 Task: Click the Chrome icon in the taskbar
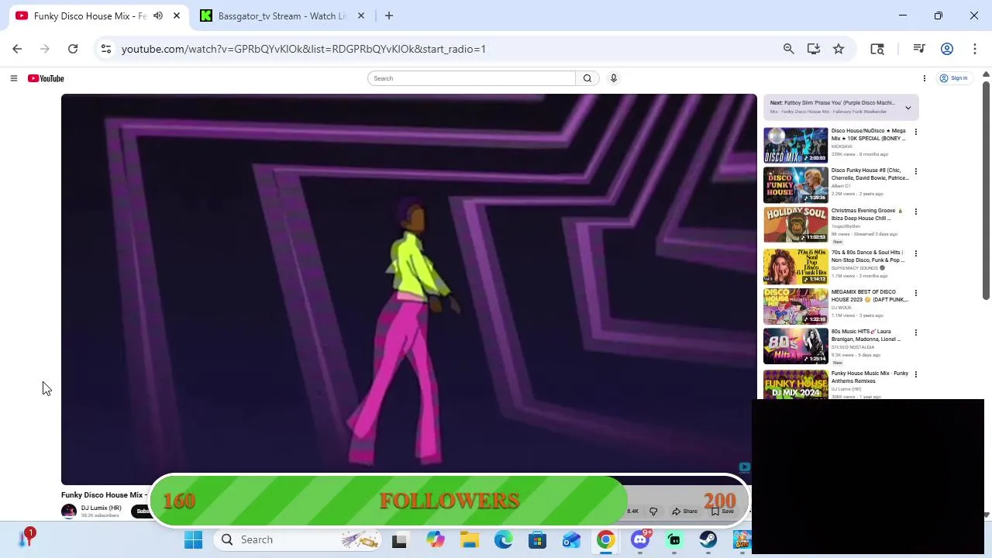(605, 539)
